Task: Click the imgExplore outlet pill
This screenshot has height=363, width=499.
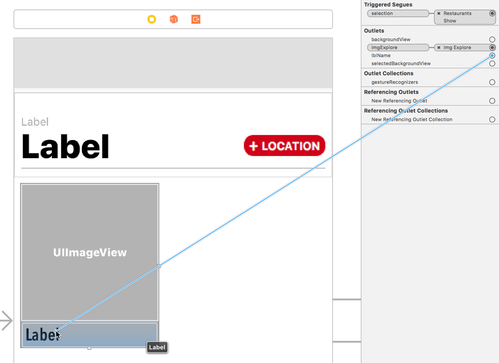Action: pyautogui.click(x=398, y=48)
